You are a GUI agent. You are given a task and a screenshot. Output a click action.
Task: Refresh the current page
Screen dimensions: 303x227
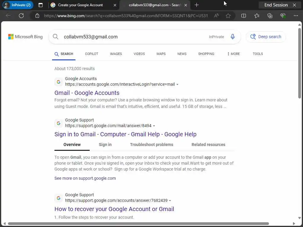[21, 16]
